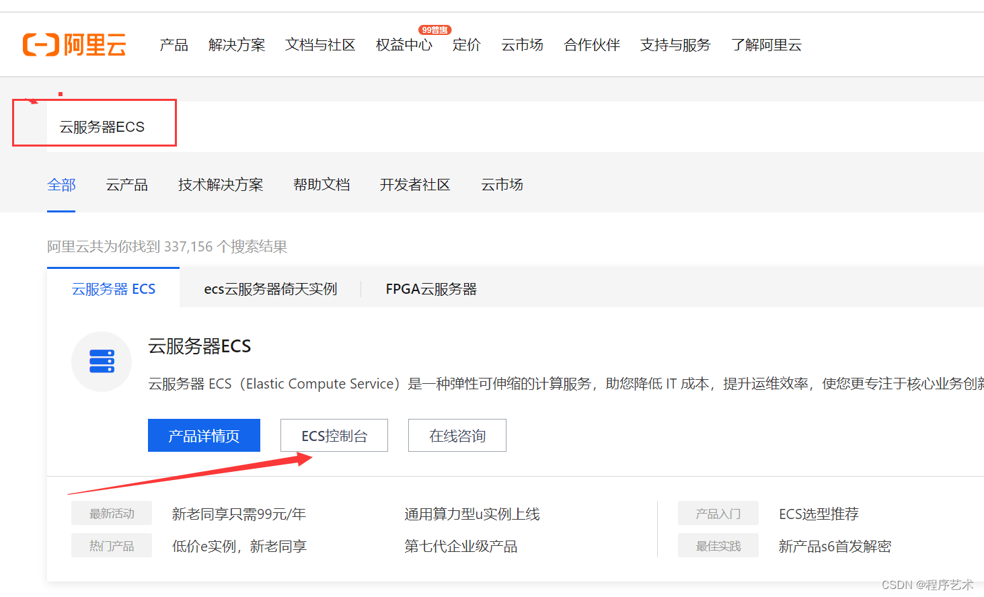Open the ECS选型推荐 link
The height and width of the screenshot is (597, 984).
tap(819, 514)
